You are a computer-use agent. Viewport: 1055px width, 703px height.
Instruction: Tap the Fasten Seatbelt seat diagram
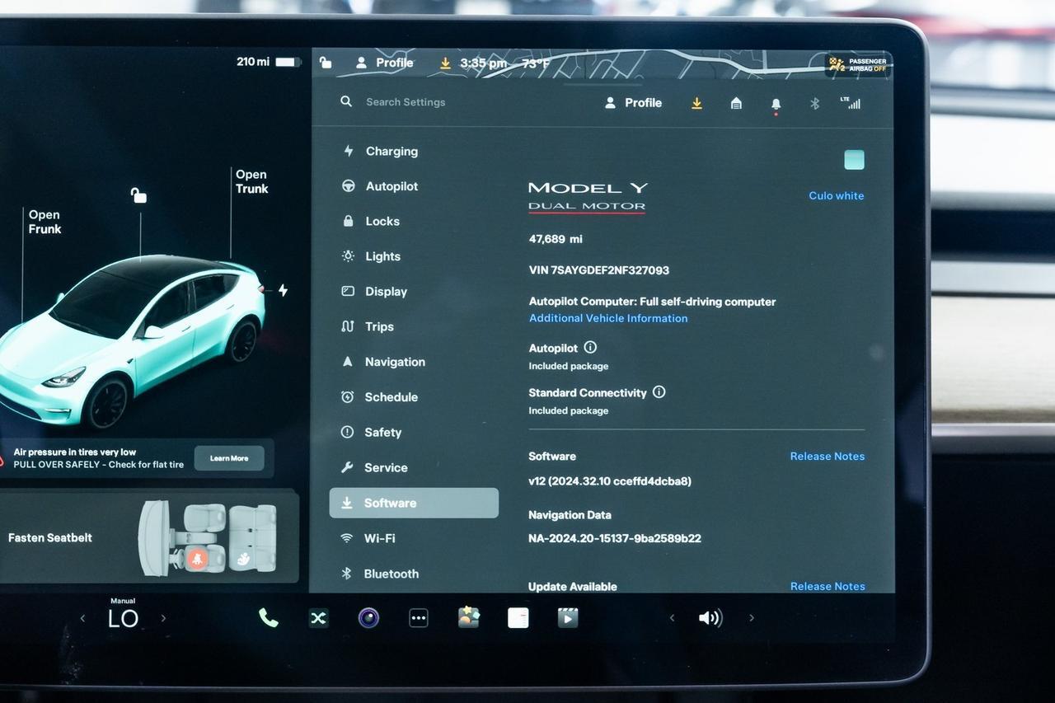pyautogui.click(x=208, y=537)
